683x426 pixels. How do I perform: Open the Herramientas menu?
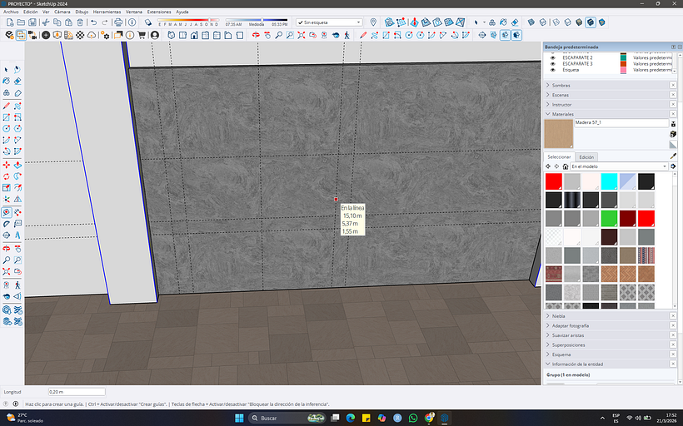click(107, 12)
